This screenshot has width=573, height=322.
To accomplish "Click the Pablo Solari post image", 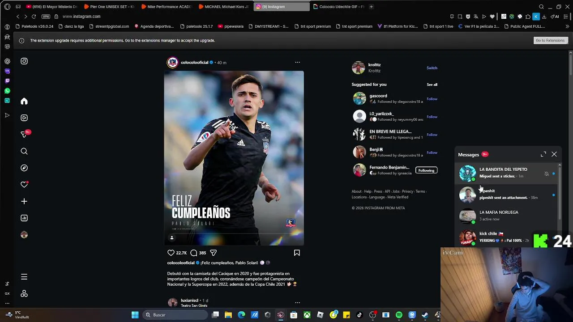I will point(234,158).
